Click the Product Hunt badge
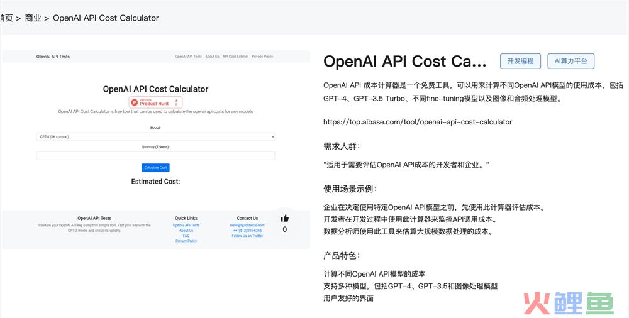 coord(155,102)
